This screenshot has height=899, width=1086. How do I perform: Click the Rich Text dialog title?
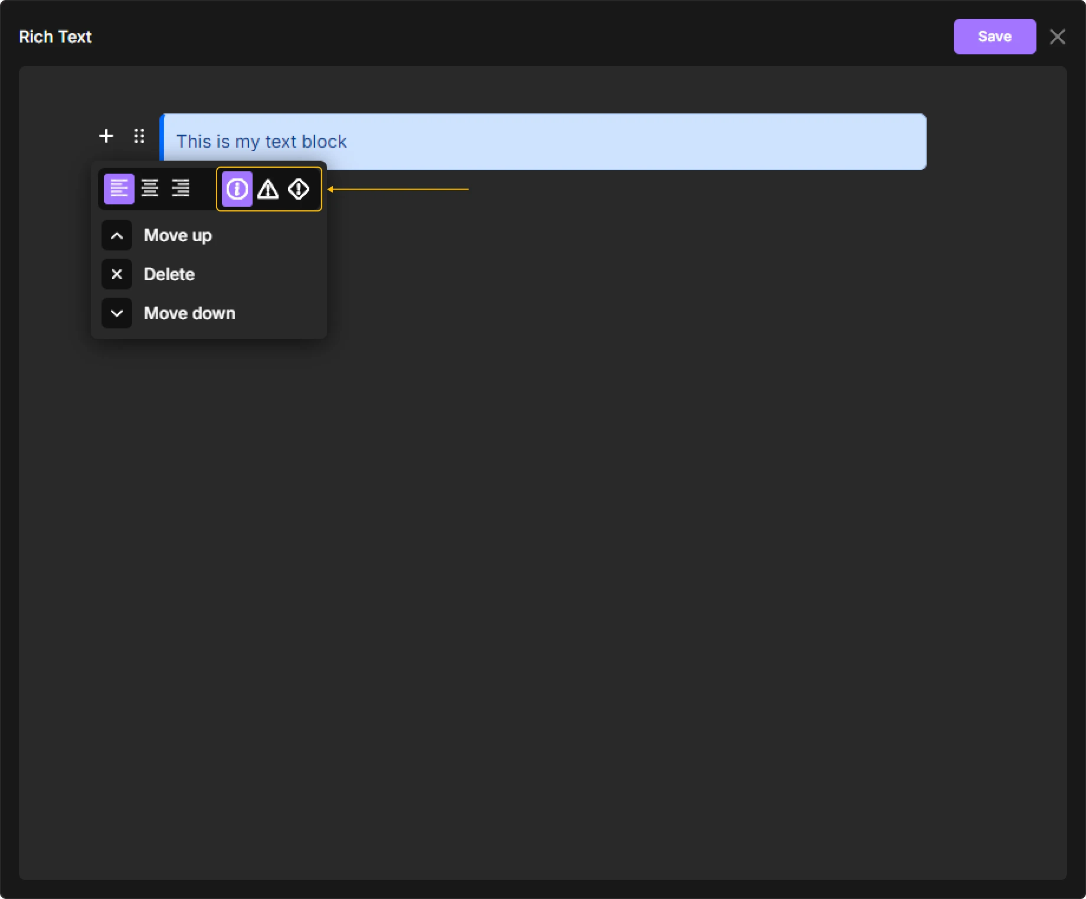tap(55, 37)
